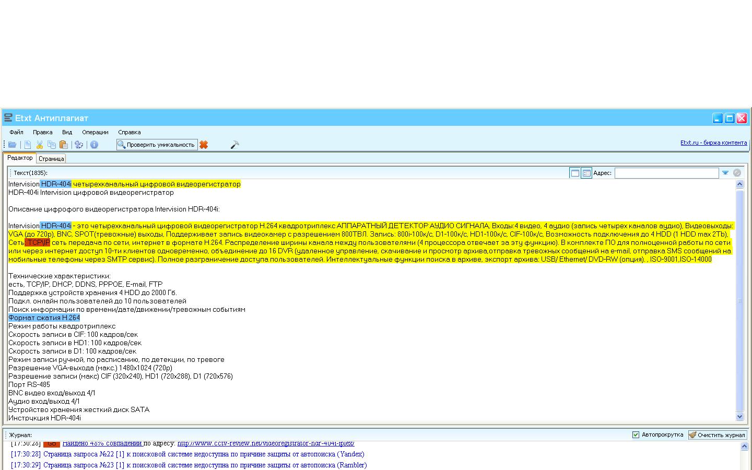Click the line Подкл. онлайн пользователей до 10
The width and height of the screenshot is (752, 470).
[x=97, y=301]
